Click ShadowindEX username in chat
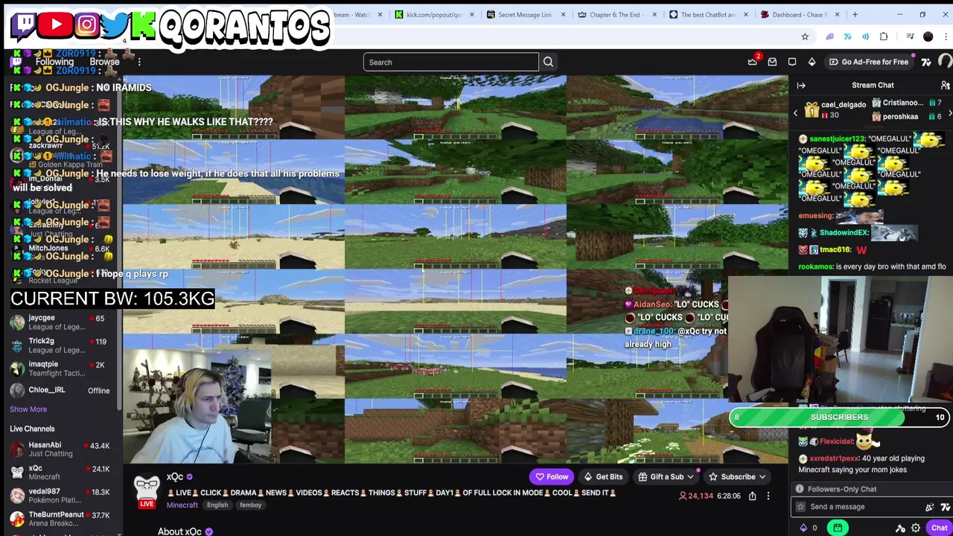Screen dimensions: 953x536 pos(844,233)
